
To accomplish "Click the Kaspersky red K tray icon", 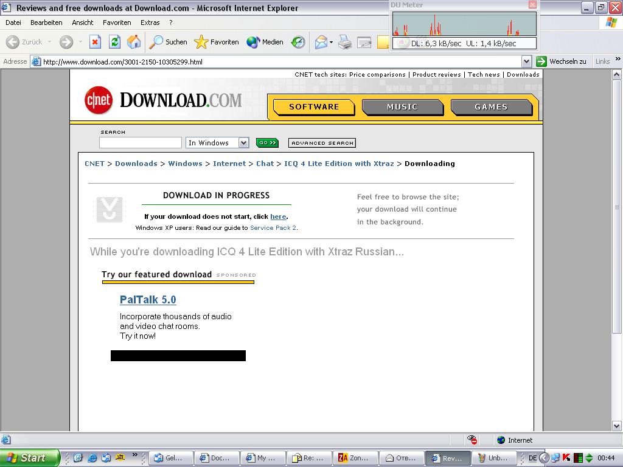I will coord(567,458).
